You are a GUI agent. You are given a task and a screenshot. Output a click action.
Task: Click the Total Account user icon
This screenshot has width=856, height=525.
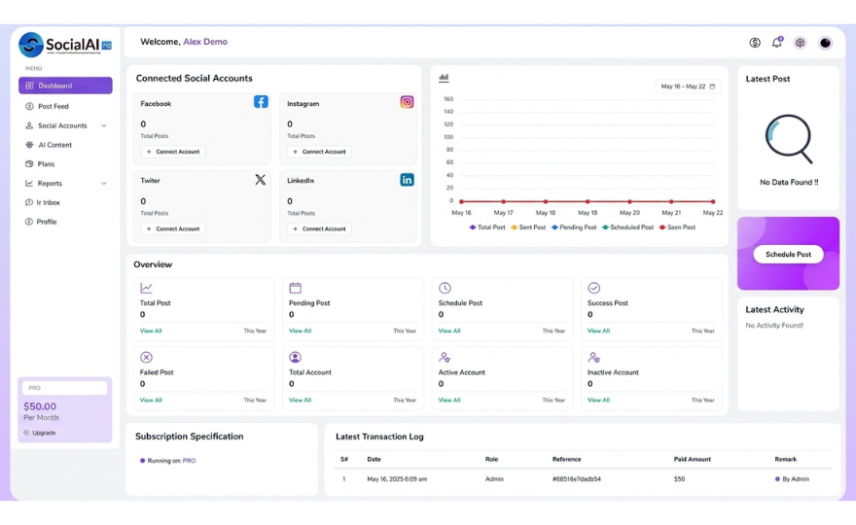tap(296, 357)
